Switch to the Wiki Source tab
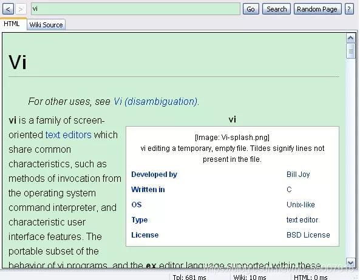 click(x=46, y=24)
